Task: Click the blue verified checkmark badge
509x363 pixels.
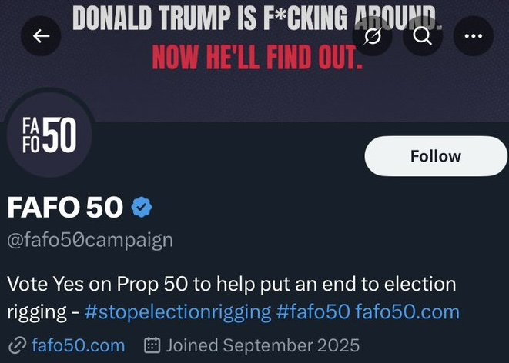Action: 142,206
